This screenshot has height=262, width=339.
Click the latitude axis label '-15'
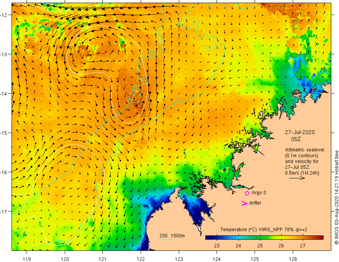tap(4, 133)
